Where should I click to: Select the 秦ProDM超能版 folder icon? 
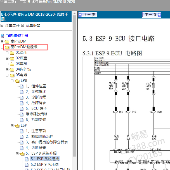[7, 47]
